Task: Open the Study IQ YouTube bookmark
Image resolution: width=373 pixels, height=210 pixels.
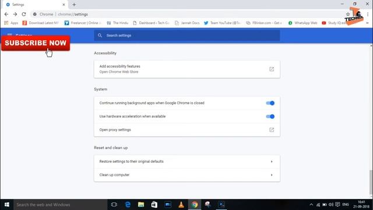Action: tap(333, 23)
